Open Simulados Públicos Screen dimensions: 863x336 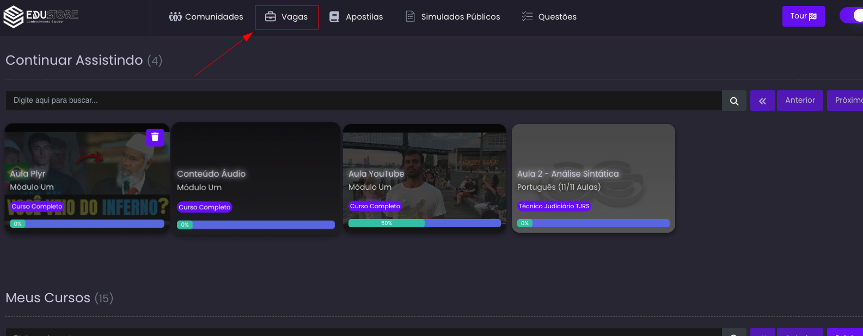click(453, 17)
